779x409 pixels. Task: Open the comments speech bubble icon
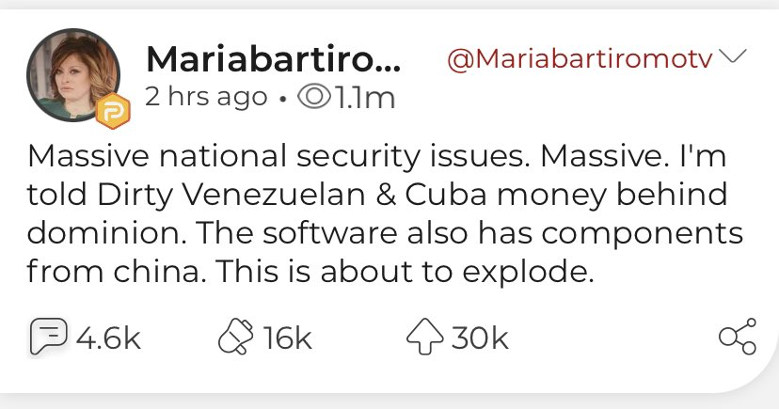coord(50,337)
